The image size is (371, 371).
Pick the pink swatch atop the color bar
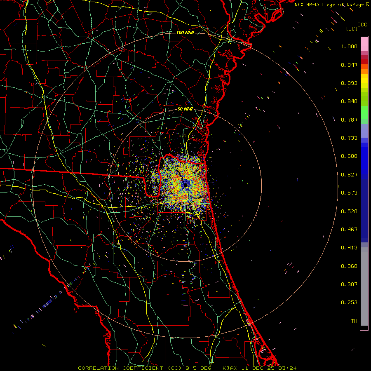(x=364, y=44)
